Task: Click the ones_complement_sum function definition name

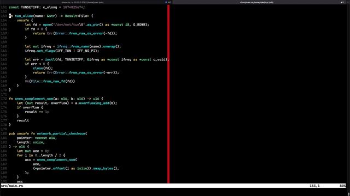Action: pyautogui.click(x=34, y=99)
